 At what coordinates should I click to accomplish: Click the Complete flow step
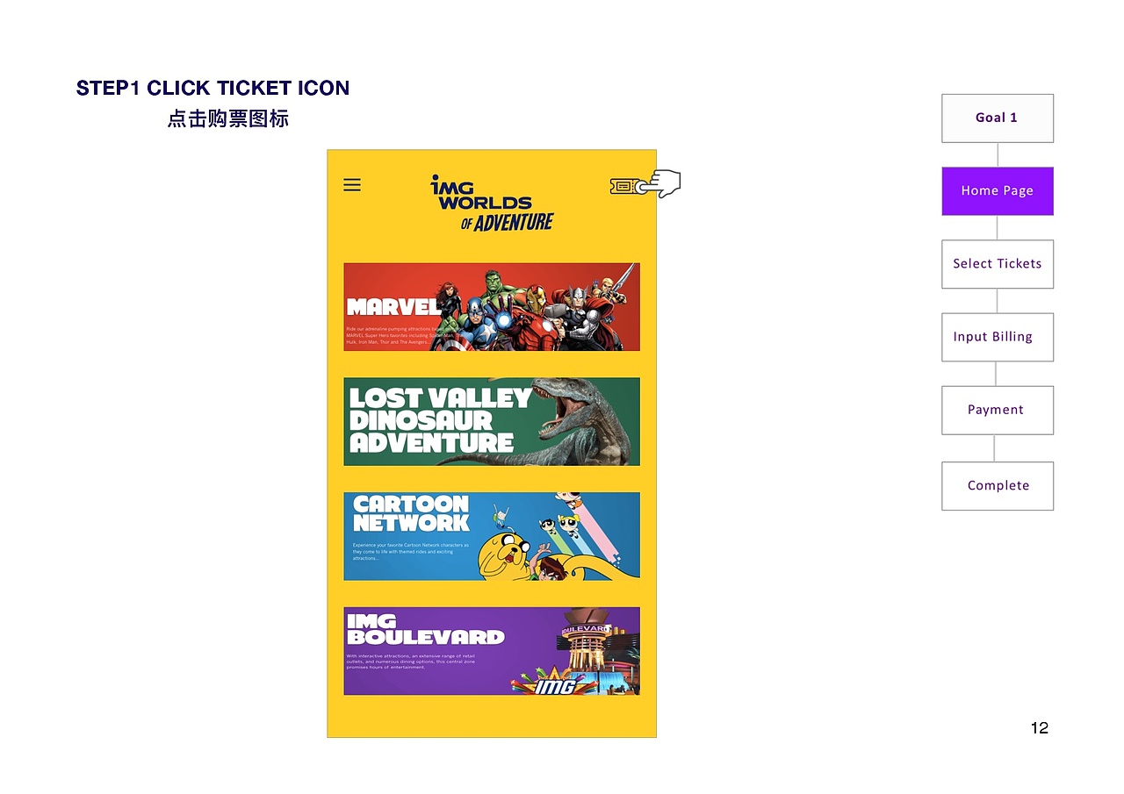[x=998, y=485]
